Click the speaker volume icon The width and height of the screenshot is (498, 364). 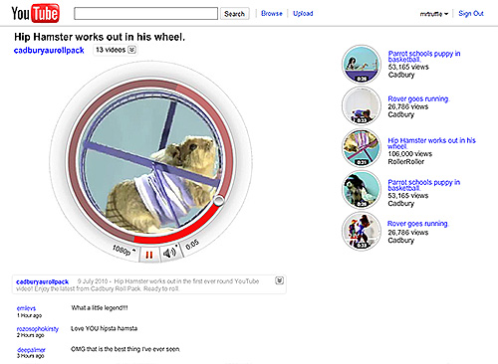pyautogui.click(x=170, y=253)
